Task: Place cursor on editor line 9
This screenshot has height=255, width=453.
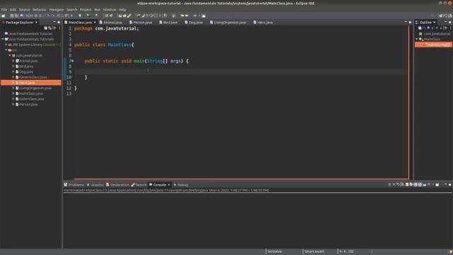Action: coord(241,72)
